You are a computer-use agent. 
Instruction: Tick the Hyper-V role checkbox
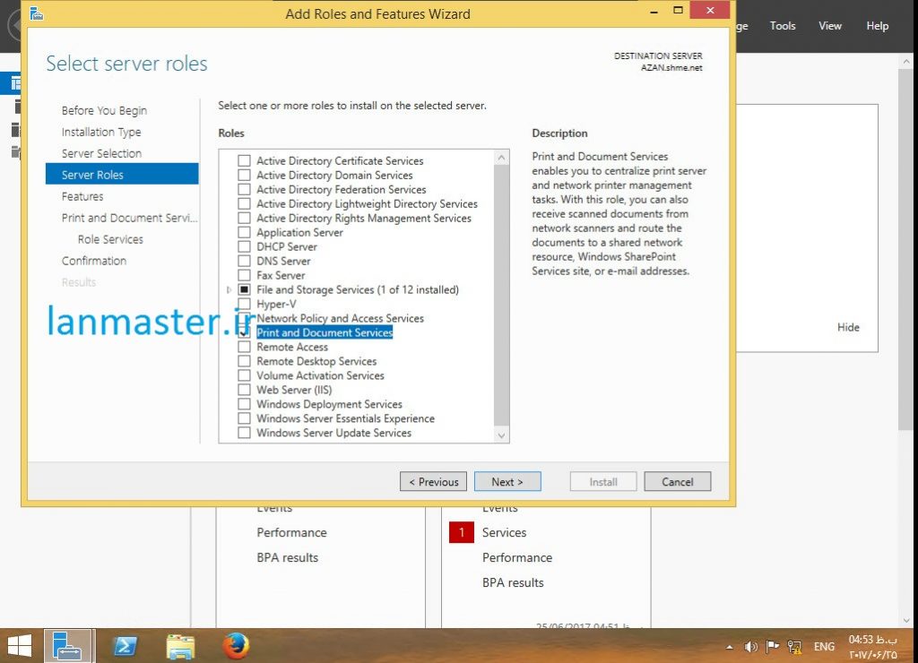tap(244, 305)
